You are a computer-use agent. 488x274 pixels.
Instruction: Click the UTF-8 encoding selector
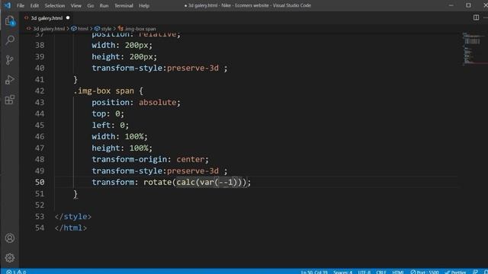(364, 272)
